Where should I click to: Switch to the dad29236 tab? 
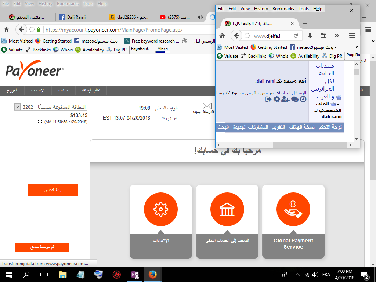131,17
